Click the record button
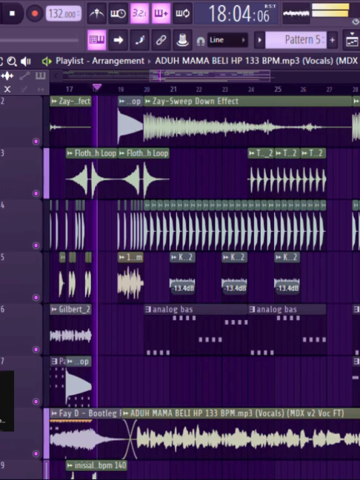The width and height of the screenshot is (360, 480). click(34, 13)
